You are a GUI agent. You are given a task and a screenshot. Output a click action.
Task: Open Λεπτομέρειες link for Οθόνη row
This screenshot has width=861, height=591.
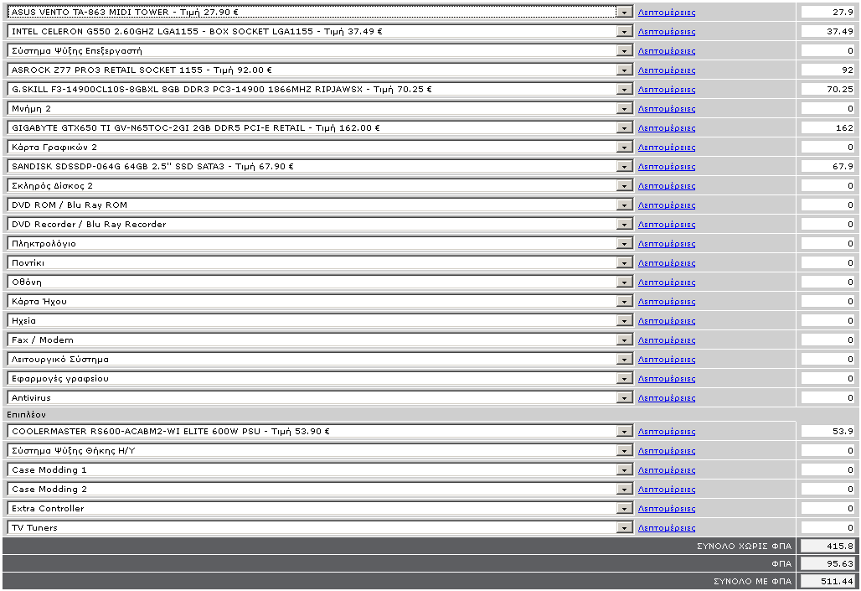tap(667, 282)
